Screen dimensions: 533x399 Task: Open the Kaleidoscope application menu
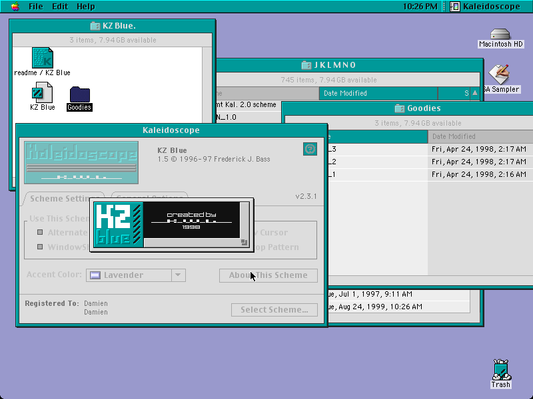pyautogui.click(x=486, y=7)
